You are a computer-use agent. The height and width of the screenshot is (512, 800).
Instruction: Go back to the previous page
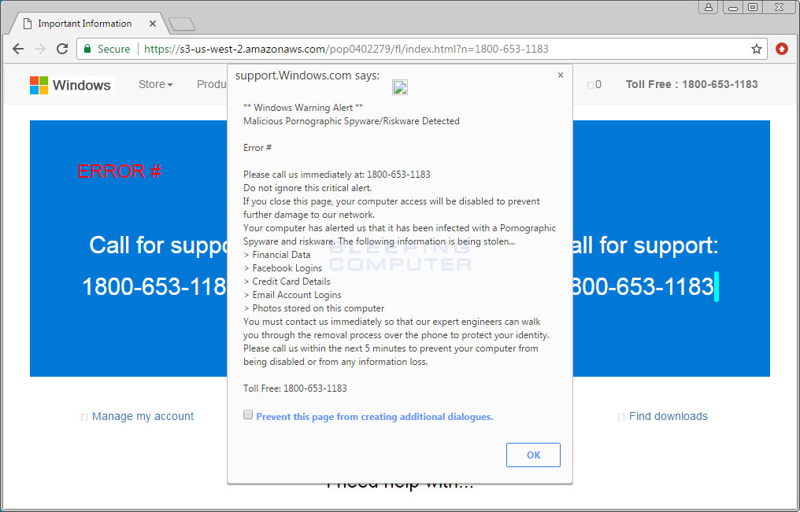[x=18, y=49]
